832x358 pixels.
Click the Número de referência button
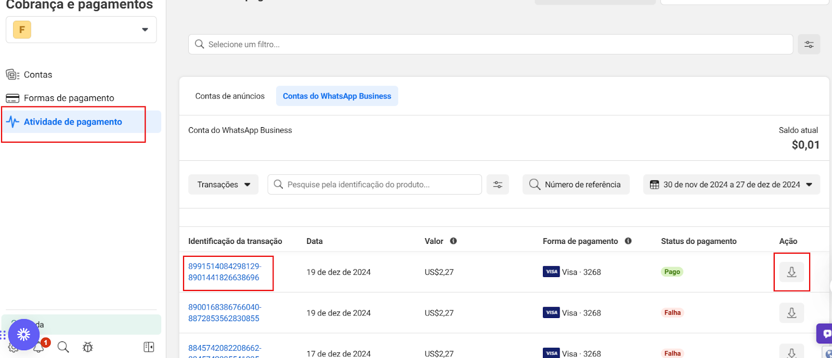[x=576, y=185]
